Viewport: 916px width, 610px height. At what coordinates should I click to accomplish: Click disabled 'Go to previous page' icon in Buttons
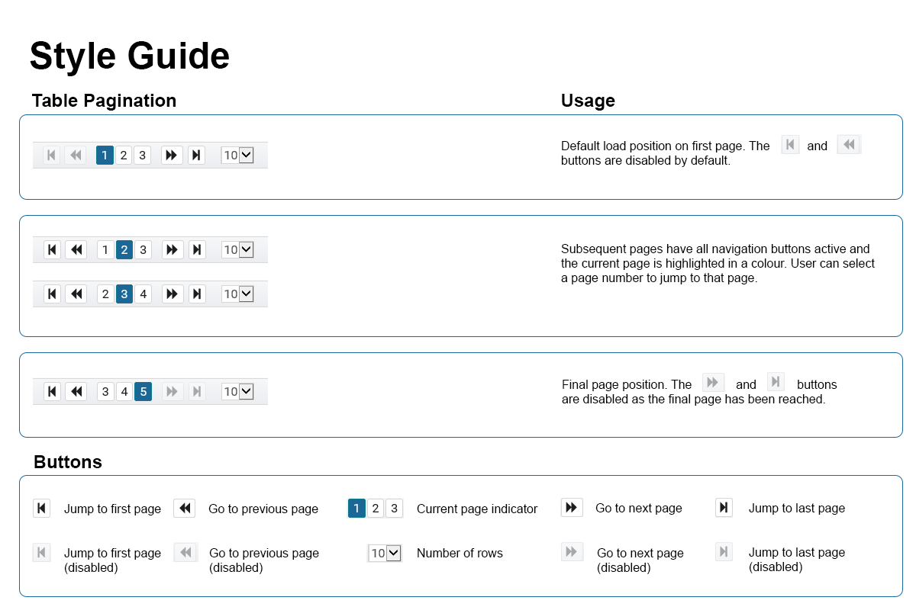[185, 553]
